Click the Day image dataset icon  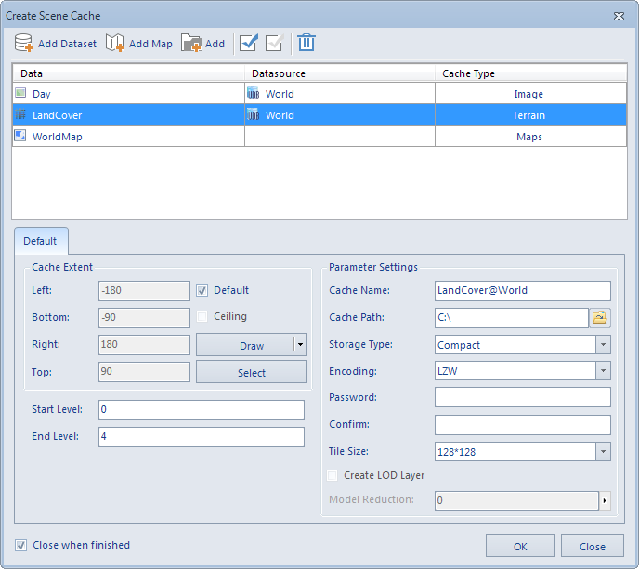pos(20,94)
